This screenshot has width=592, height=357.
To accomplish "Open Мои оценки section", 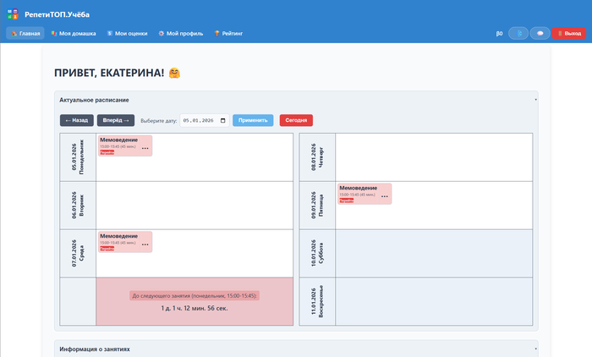I will point(127,33).
